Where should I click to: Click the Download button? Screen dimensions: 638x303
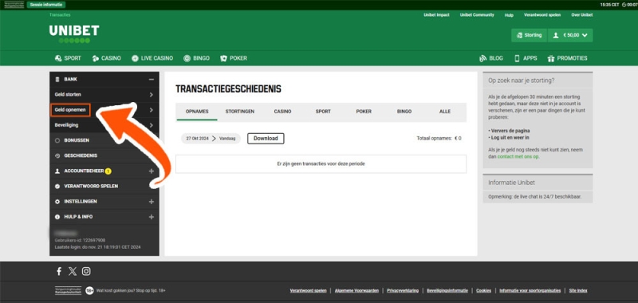click(x=266, y=138)
